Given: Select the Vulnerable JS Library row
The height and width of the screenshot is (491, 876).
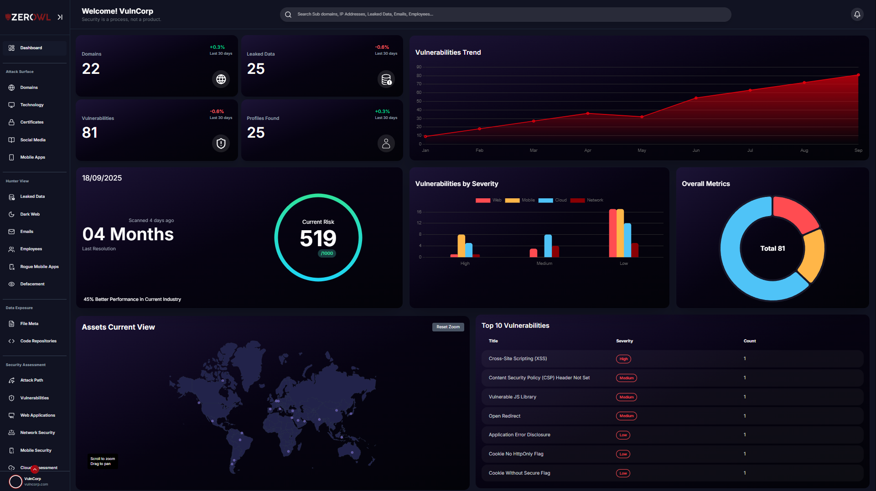Looking at the screenshot, I should pos(672,397).
